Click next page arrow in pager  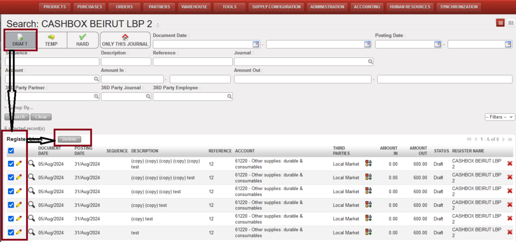click(x=503, y=139)
